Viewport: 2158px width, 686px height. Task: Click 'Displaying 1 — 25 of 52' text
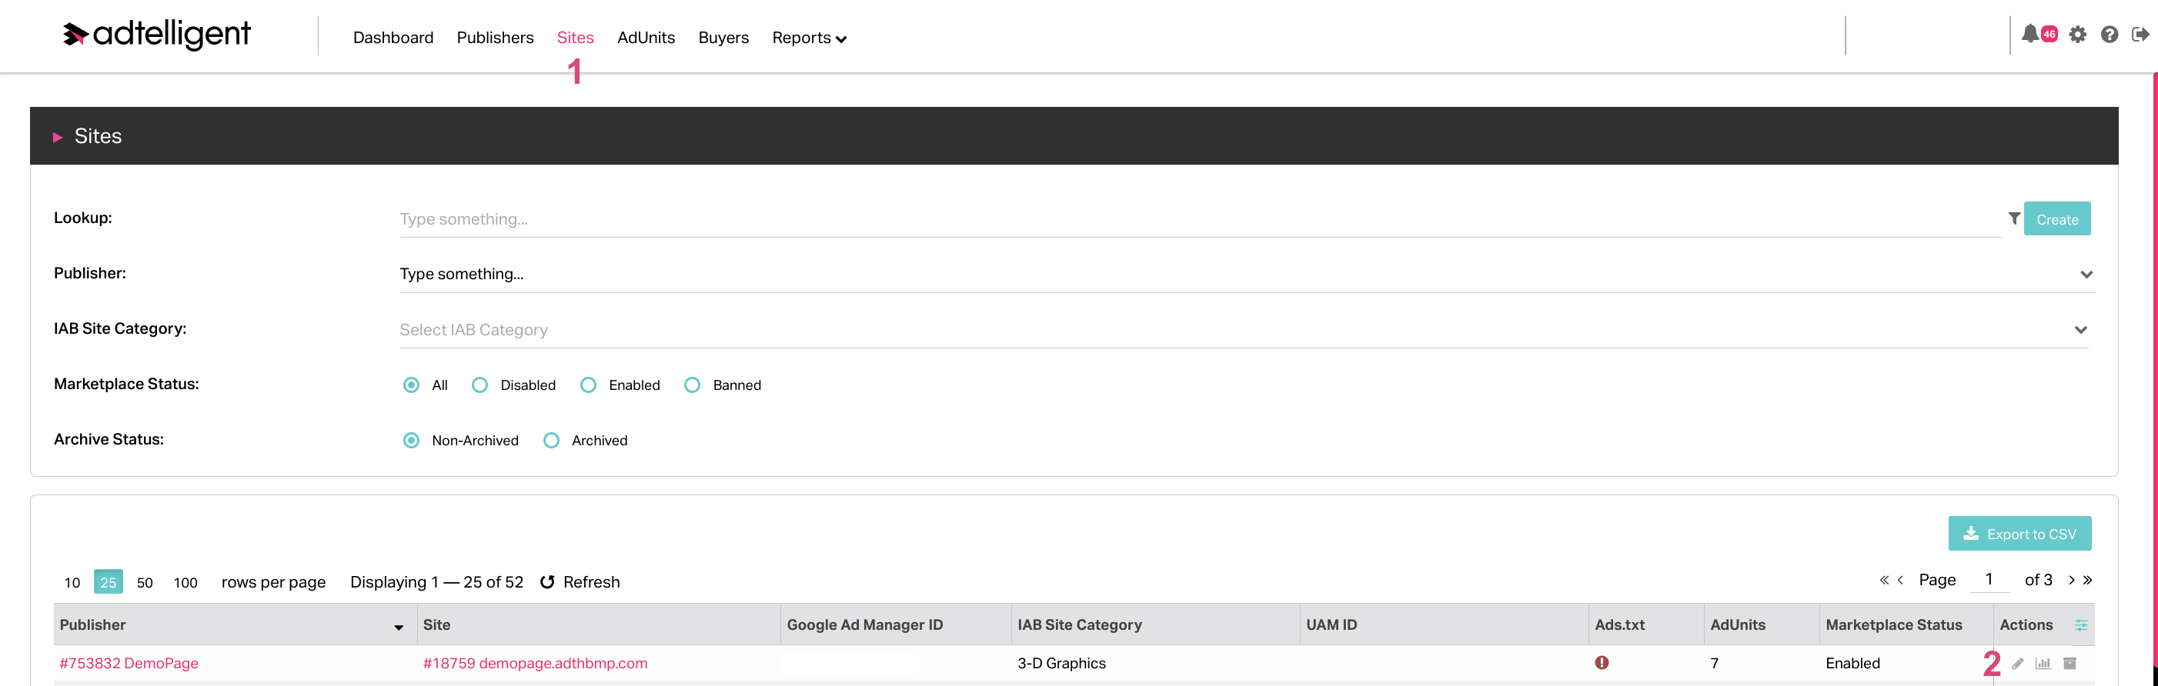point(436,581)
